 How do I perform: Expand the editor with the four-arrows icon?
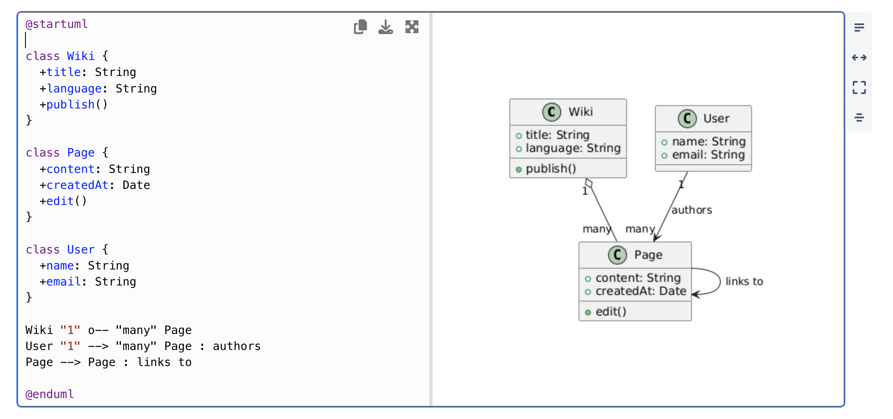coord(412,27)
